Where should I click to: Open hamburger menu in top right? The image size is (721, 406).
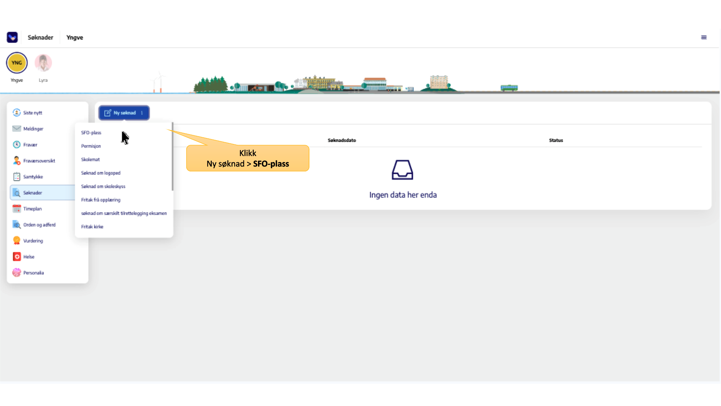[704, 37]
